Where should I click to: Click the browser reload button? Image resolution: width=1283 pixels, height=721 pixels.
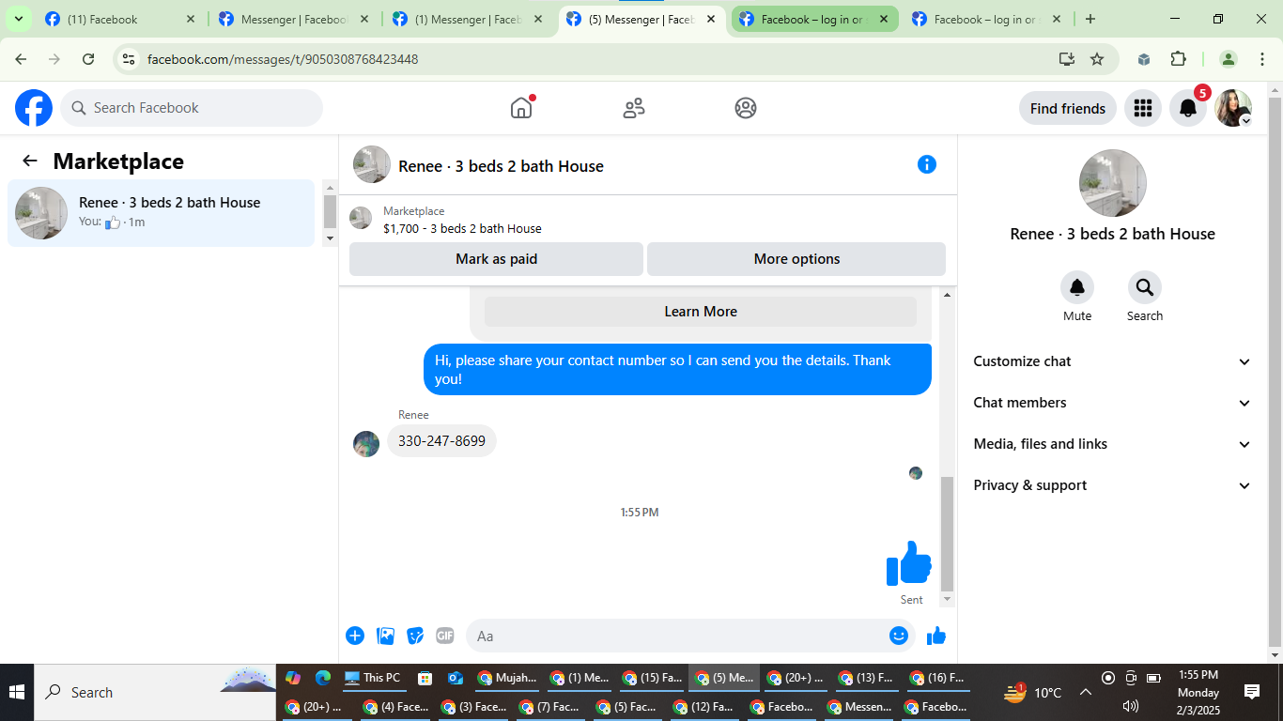click(88, 59)
